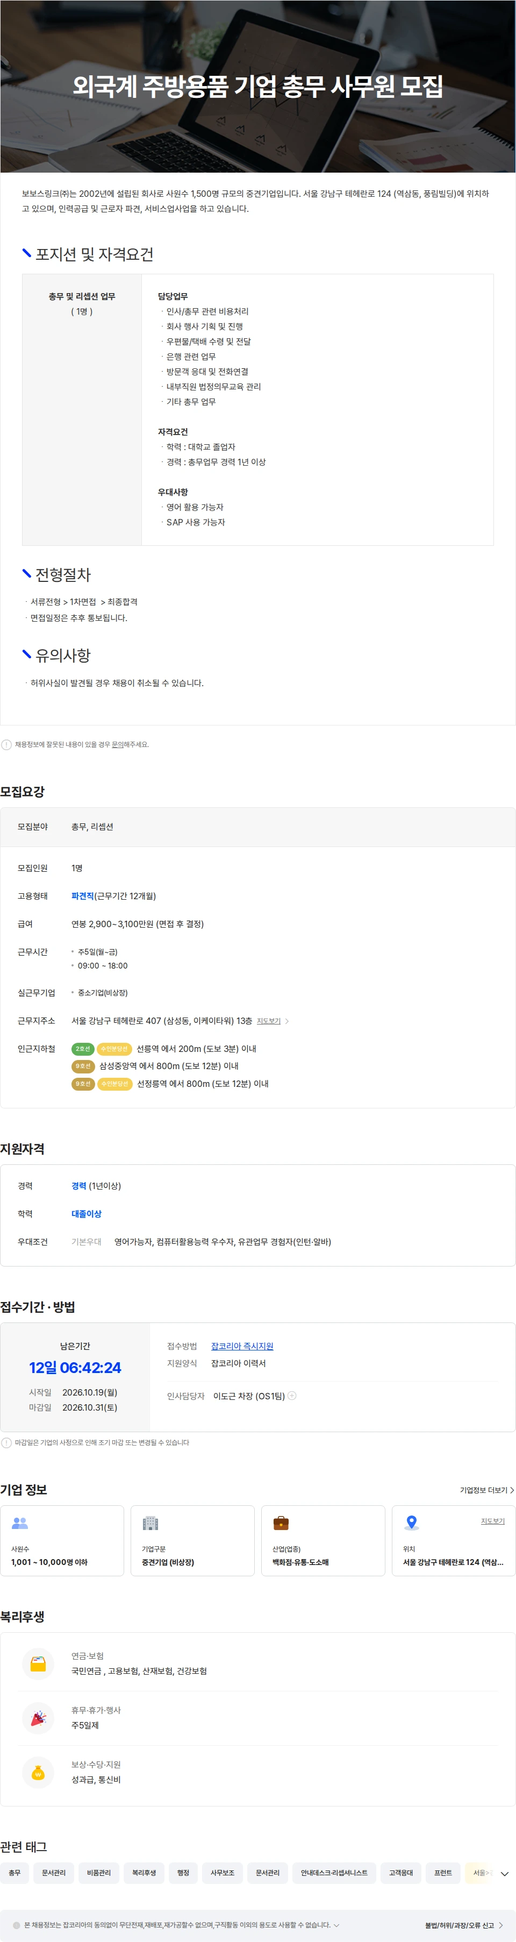Click the salary text 연봉 2,900~3,100만원
This screenshot has height=1942, width=516.
137,923
